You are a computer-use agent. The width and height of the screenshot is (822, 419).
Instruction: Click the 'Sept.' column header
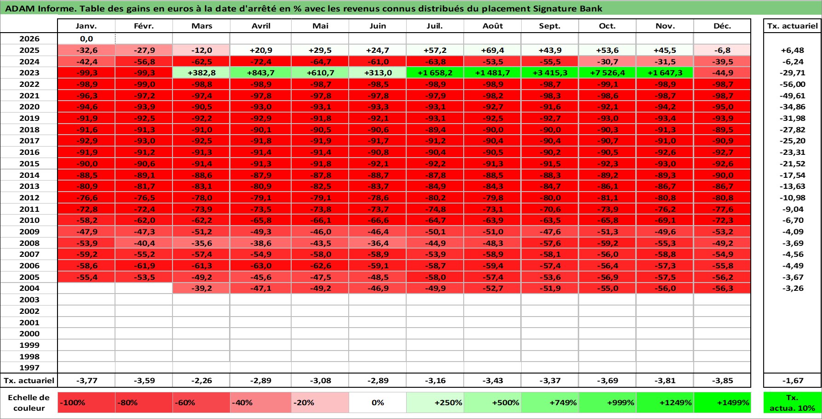coord(550,26)
